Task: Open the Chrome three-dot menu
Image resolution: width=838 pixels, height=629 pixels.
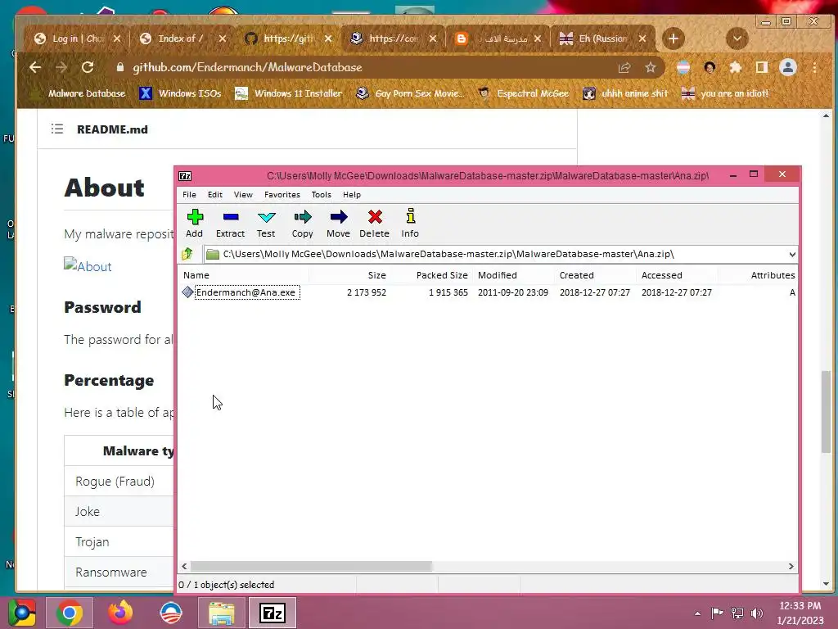Action: click(x=814, y=67)
